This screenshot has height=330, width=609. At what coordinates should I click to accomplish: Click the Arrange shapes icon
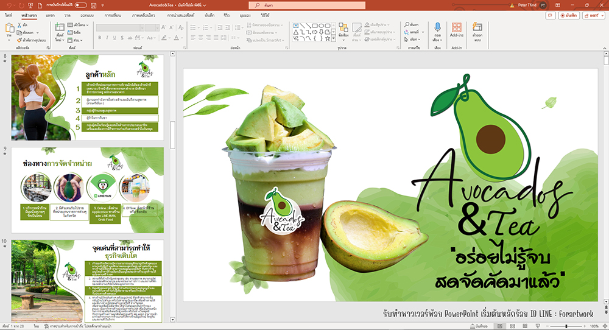click(343, 27)
